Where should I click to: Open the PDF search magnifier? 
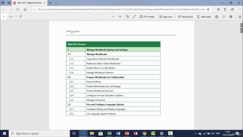coord(21,16)
